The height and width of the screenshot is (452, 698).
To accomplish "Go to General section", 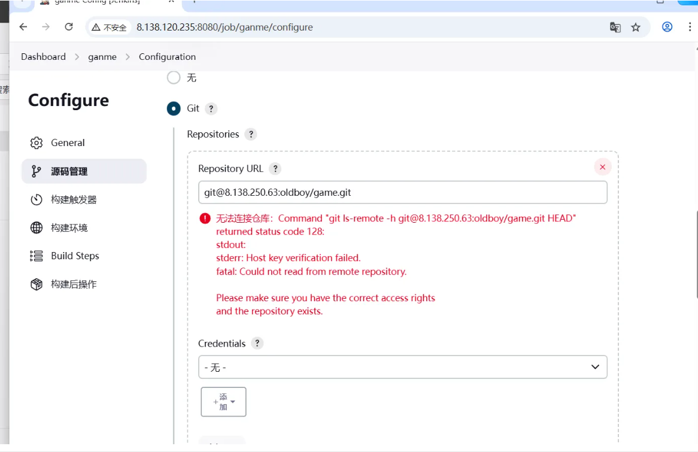I will 84,142.
